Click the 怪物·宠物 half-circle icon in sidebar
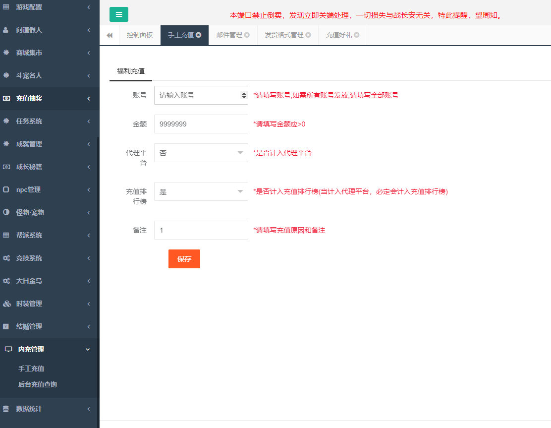Viewport: 551px width, 428px height. coord(6,212)
